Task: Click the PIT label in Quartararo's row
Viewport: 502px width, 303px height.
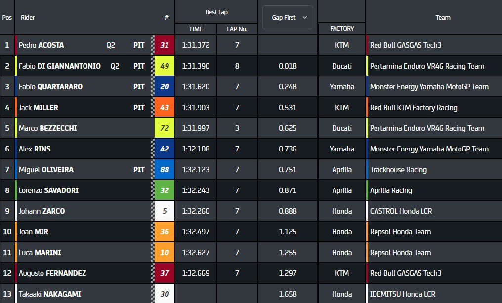Action: pyautogui.click(x=139, y=87)
